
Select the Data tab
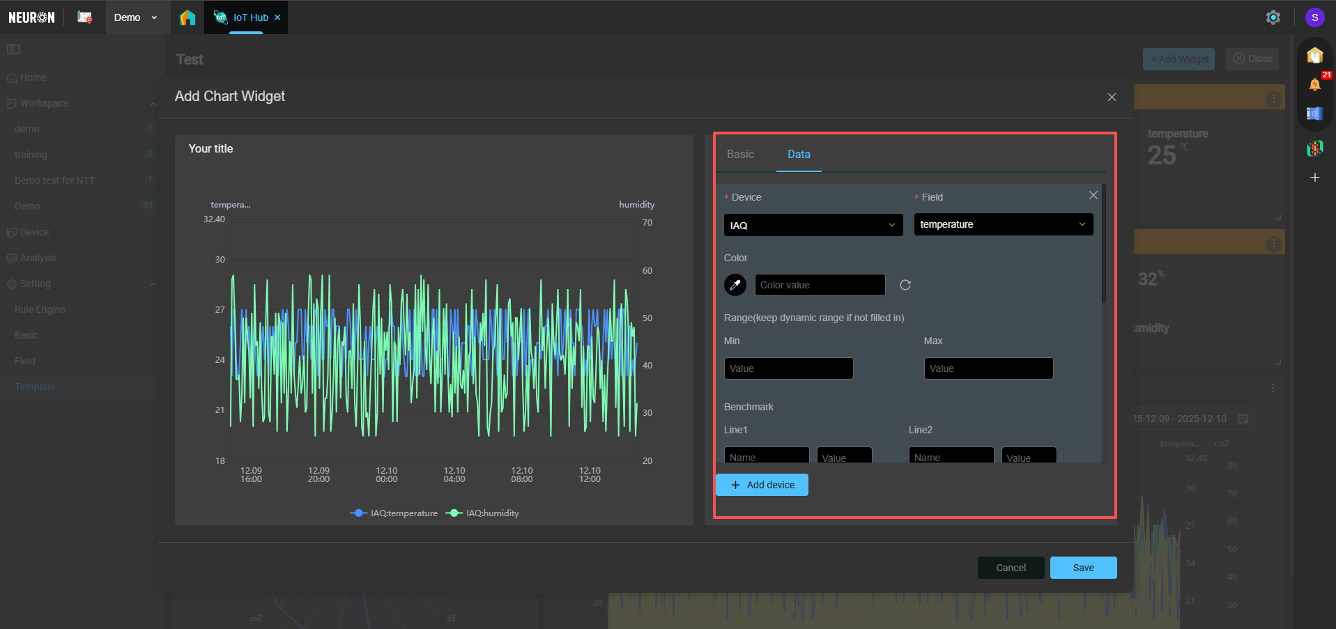799,155
